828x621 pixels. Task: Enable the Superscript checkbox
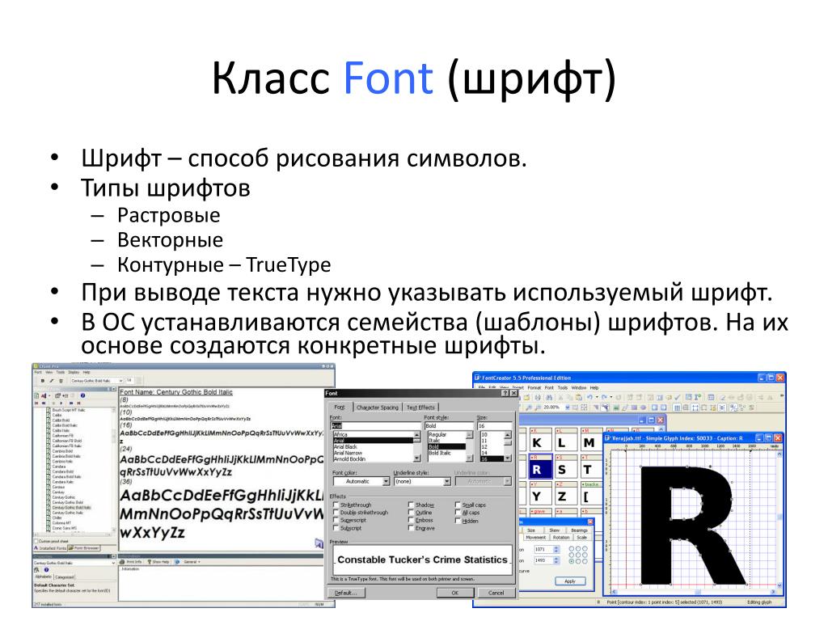click(x=336, y=520)
